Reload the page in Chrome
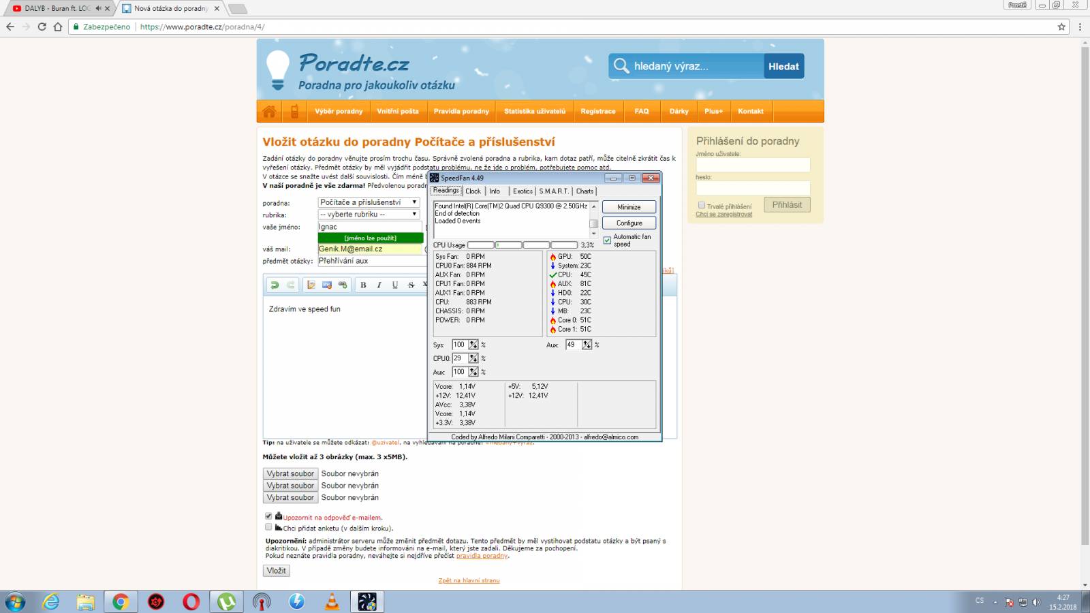Image resolution: width=1090 pixels, height=613 pixels. 42,27
